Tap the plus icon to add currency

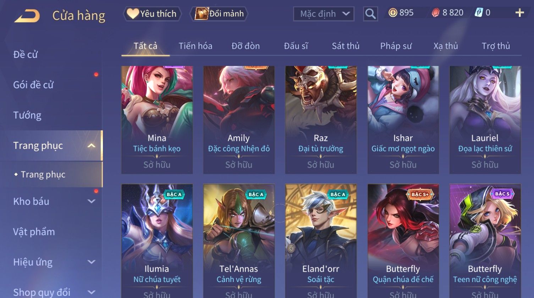tap(519, 13)
